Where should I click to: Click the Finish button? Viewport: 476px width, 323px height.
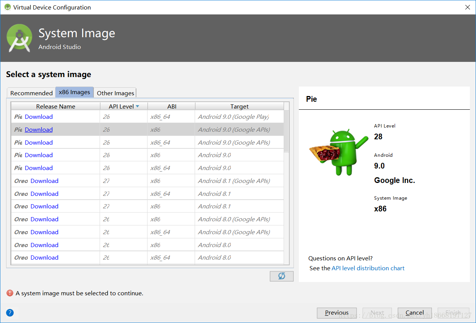click(453, 313)
